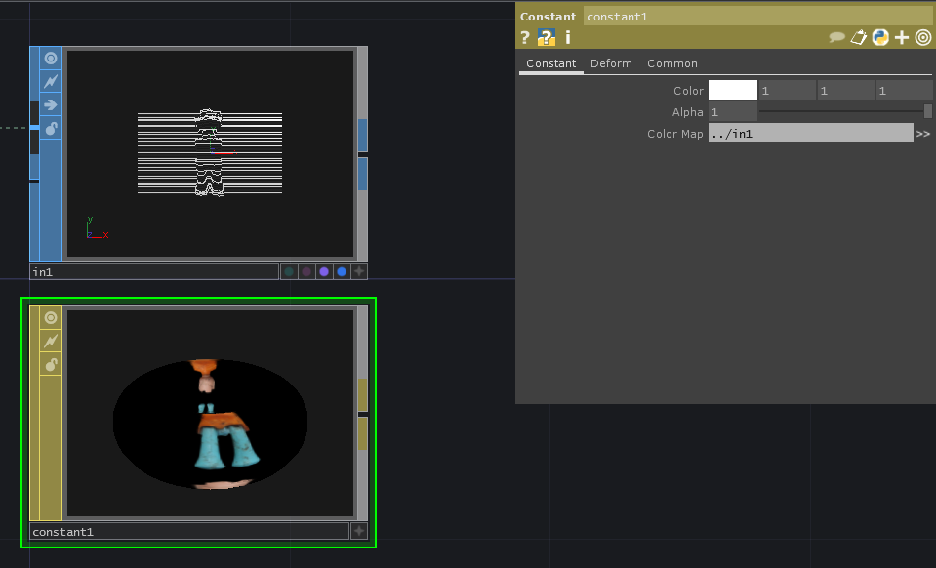Screen dimensions: 936x568
Task: Toggle lock flag on constant1 node
Action: (51, 364)
